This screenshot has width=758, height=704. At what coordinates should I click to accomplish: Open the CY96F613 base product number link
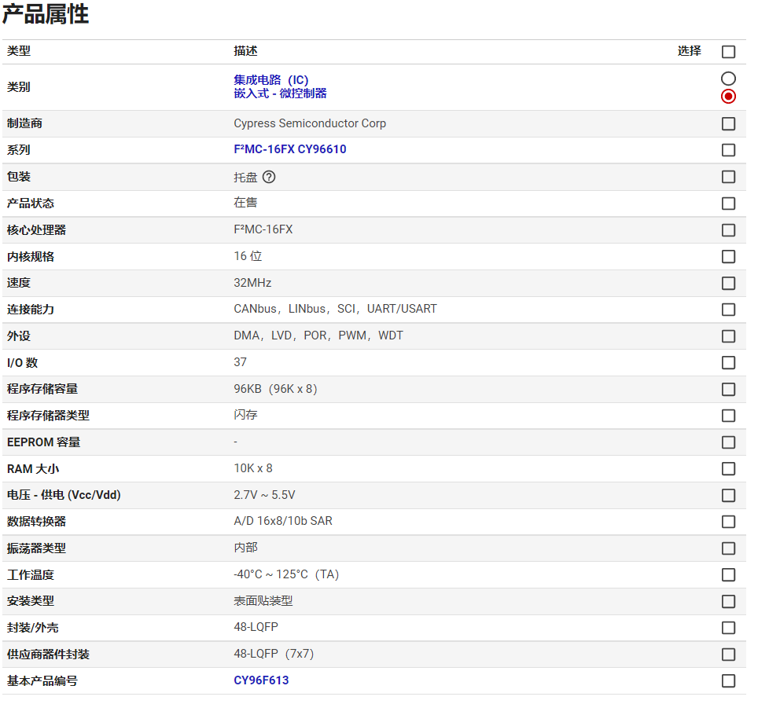click(x=261, y=680)
